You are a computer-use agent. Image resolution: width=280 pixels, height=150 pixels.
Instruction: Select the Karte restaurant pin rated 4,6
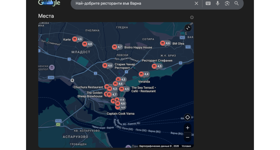click(x=77, y=39)
